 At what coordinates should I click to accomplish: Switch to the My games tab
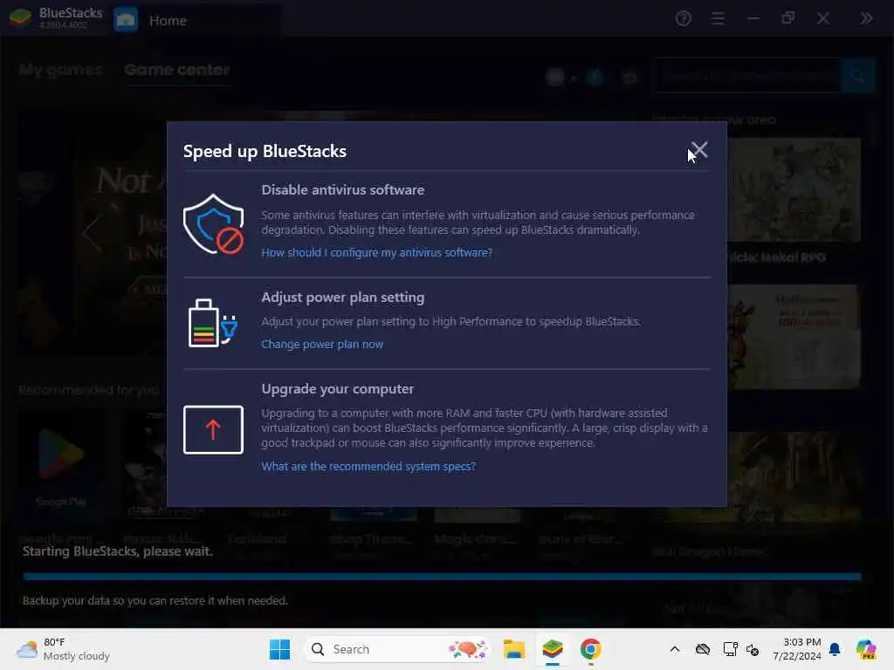pyautogui.click(x=60, y=70)
